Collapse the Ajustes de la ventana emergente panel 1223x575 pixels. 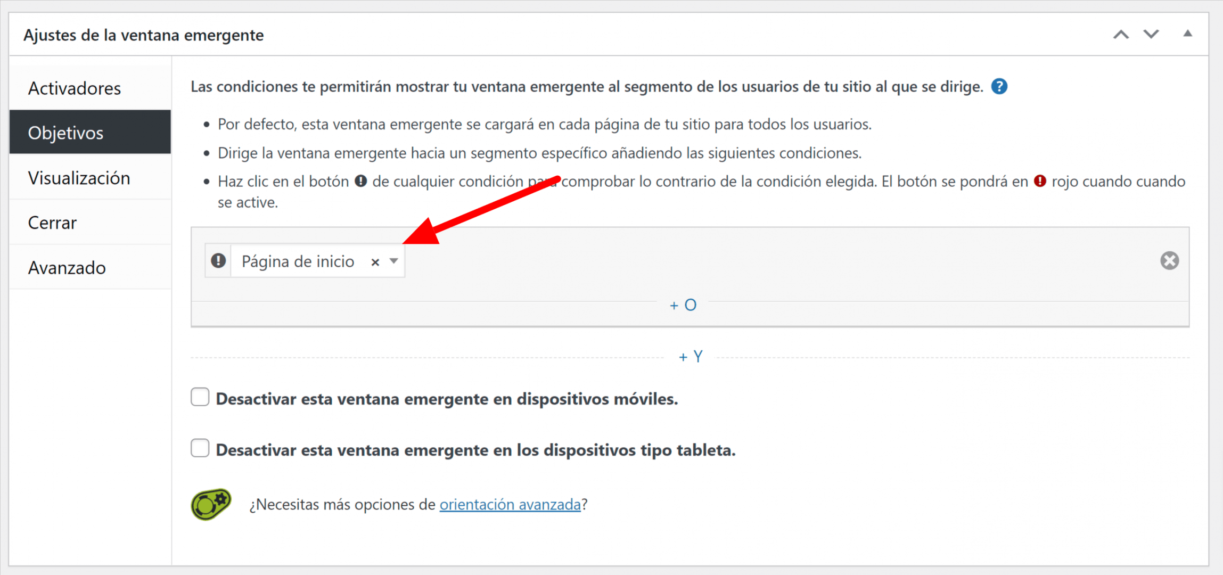pyautogui.click(x=1187, y=34)
